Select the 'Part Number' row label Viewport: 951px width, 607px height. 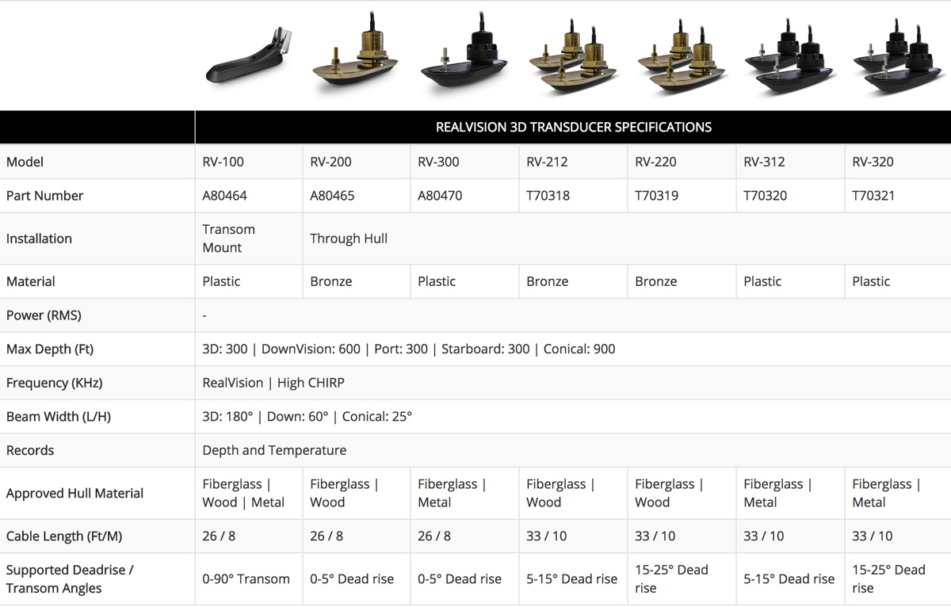44,196
